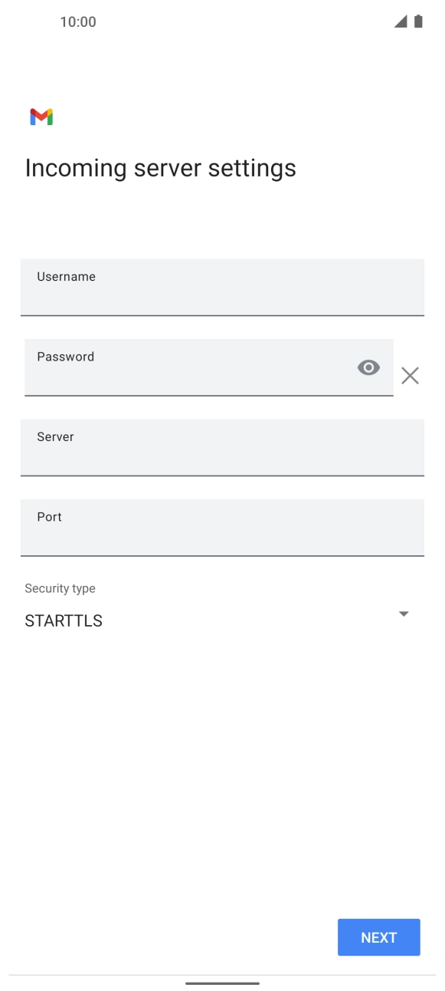Click the X clear icon next to Password
The height and width of the screenshot is (991, 445).
tap(410, 375)
